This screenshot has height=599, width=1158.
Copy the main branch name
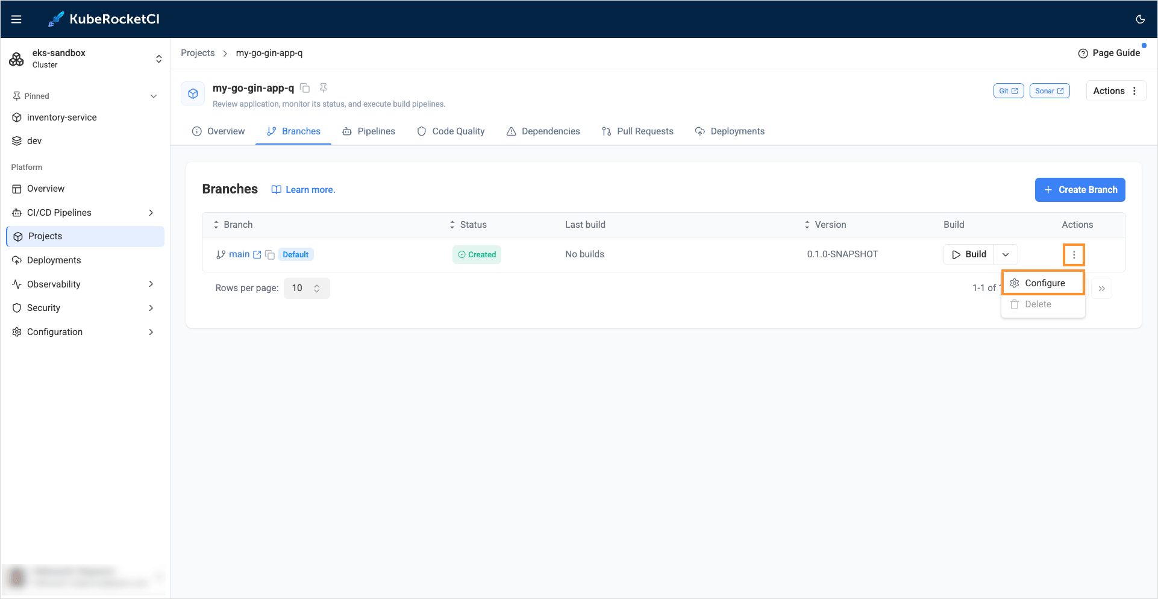point(270,255)
